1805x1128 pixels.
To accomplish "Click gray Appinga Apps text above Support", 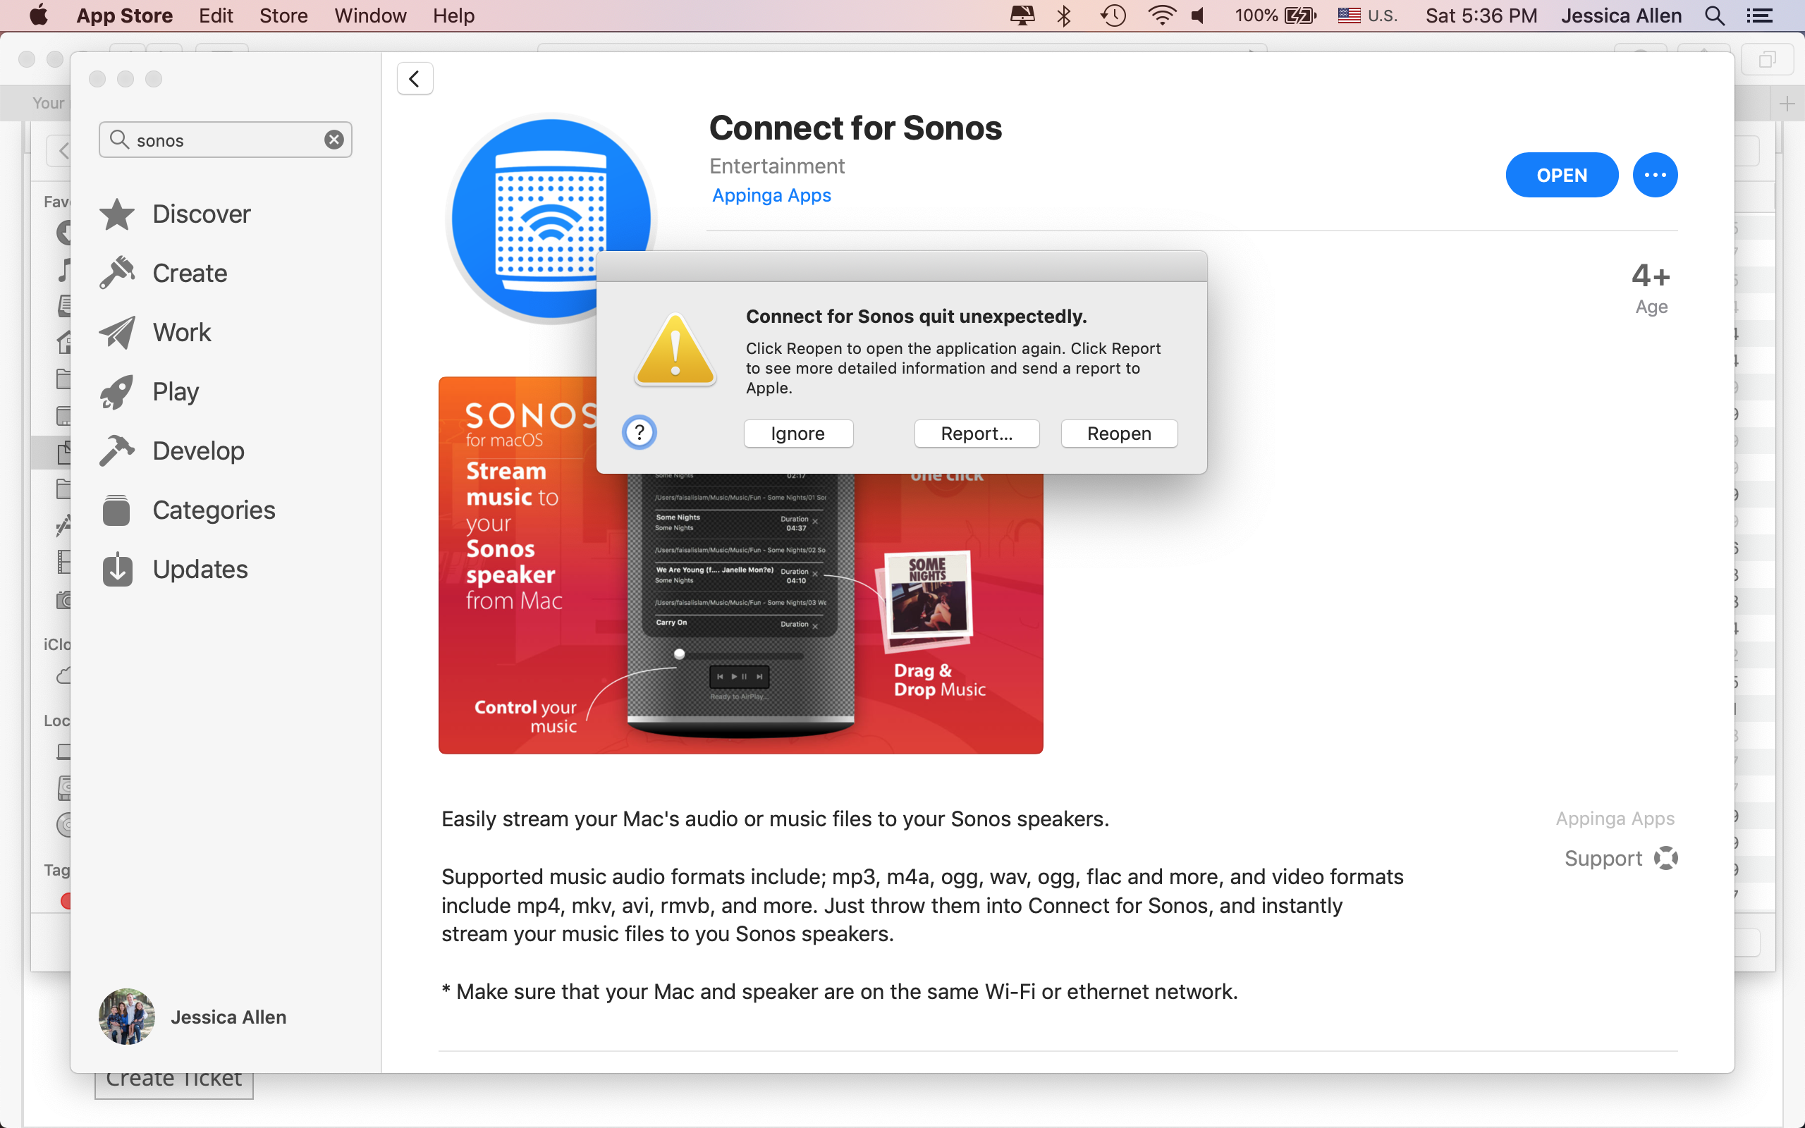I will (1615, 819).
